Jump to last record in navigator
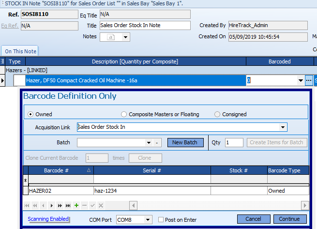This screenshot has height=229, width=317. pos(68,205)
